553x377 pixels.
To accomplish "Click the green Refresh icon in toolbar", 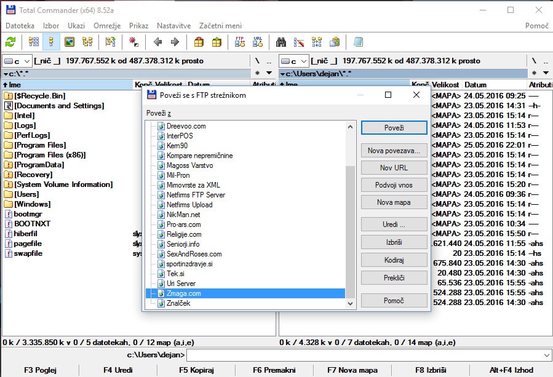I will (10, 42).
